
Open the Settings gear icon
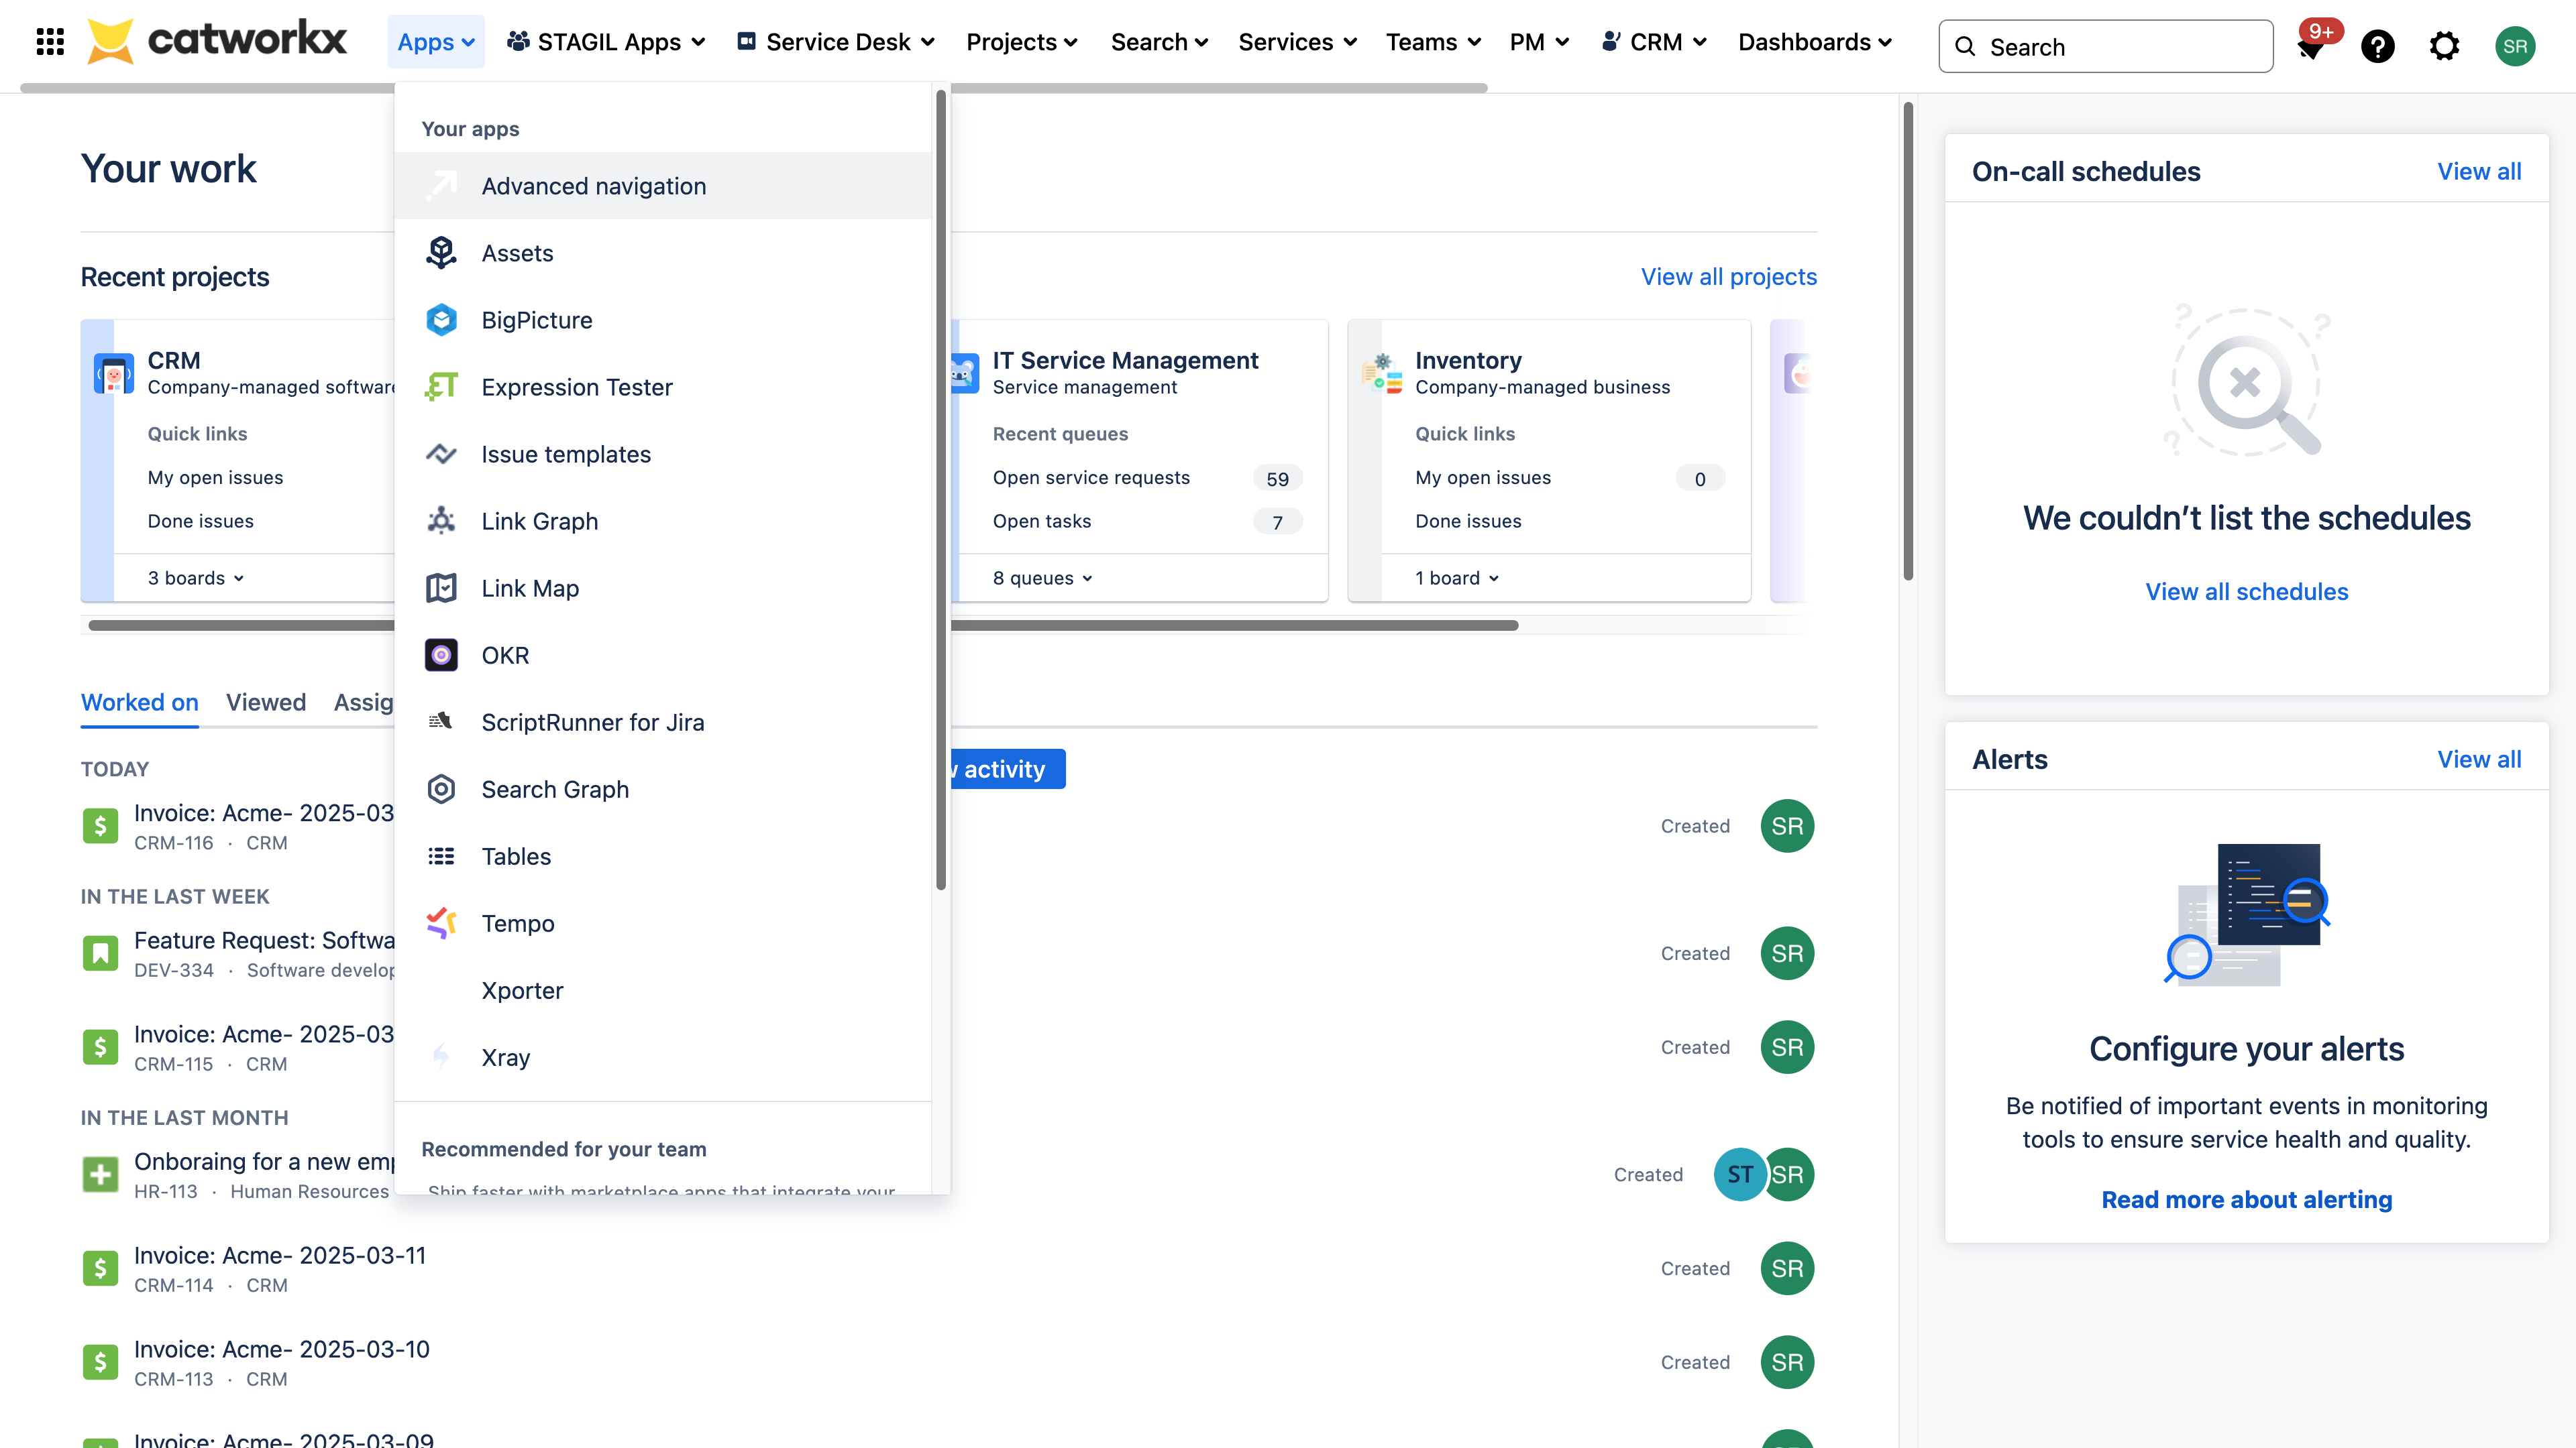click(x=2444, y=46)
